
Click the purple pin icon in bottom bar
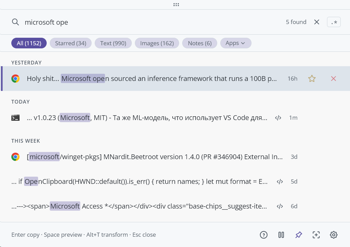tap(299, 235)
